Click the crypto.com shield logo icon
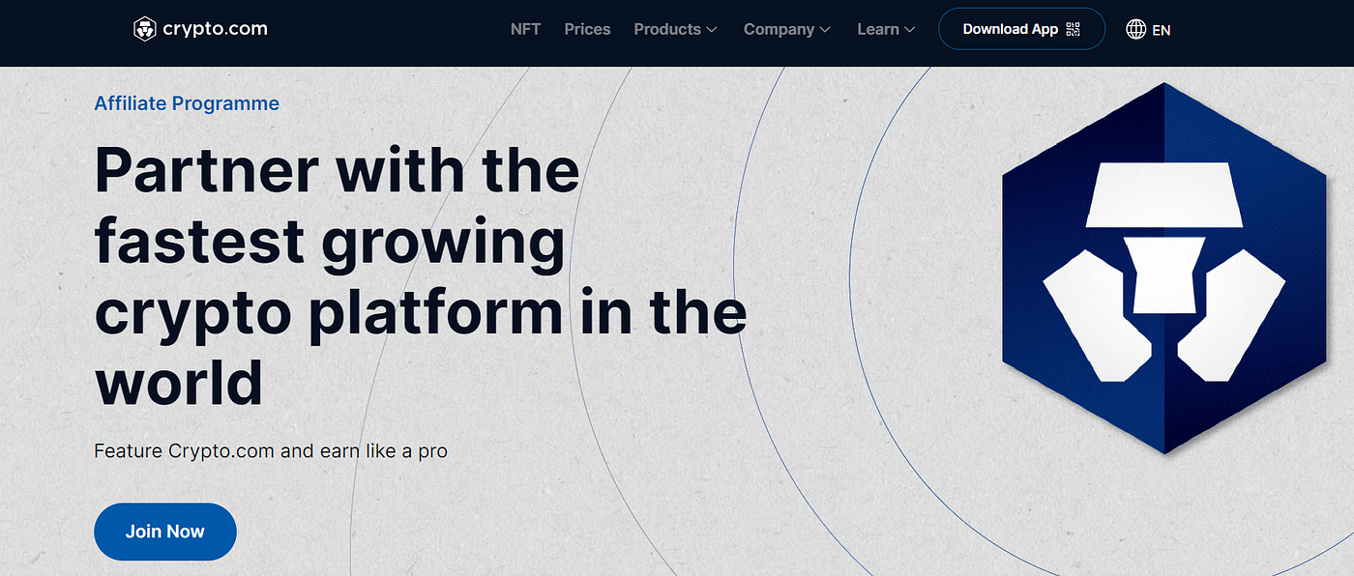 (145, 29)
